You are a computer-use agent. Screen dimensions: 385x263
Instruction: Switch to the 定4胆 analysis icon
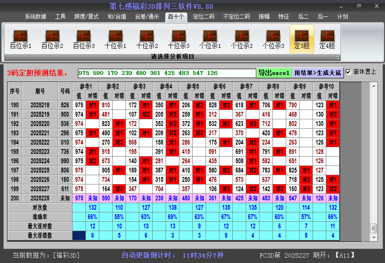tap(327, 39)
